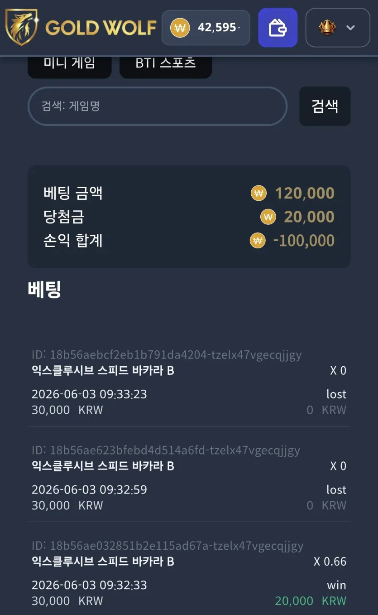Click the coin icon beside 120,000
Image resolution: width=378 pixels, height=615 pixels.
(x=259, y=194)
